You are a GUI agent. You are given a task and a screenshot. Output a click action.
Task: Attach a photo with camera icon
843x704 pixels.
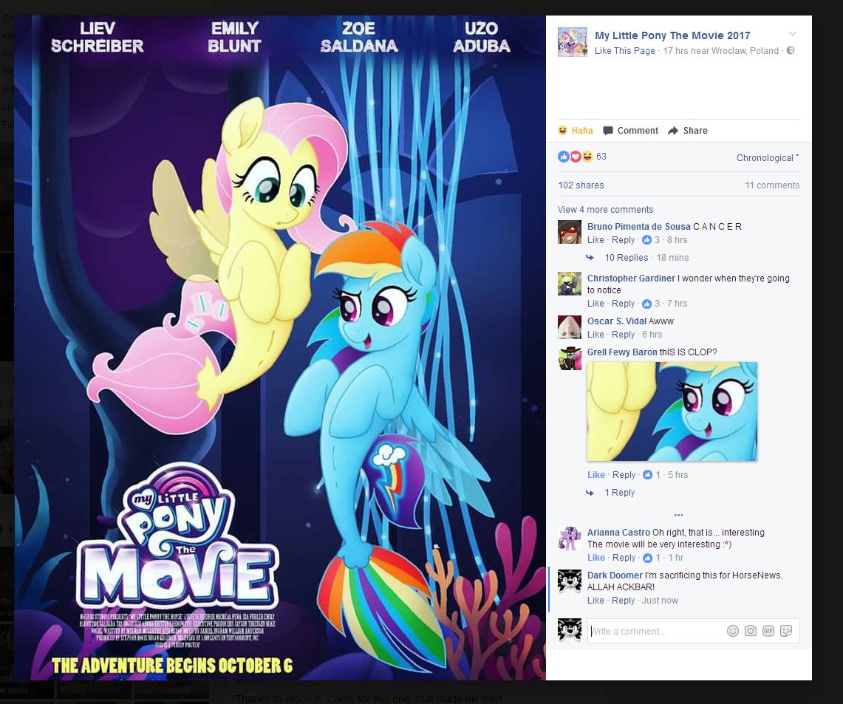tap(751, 631)
